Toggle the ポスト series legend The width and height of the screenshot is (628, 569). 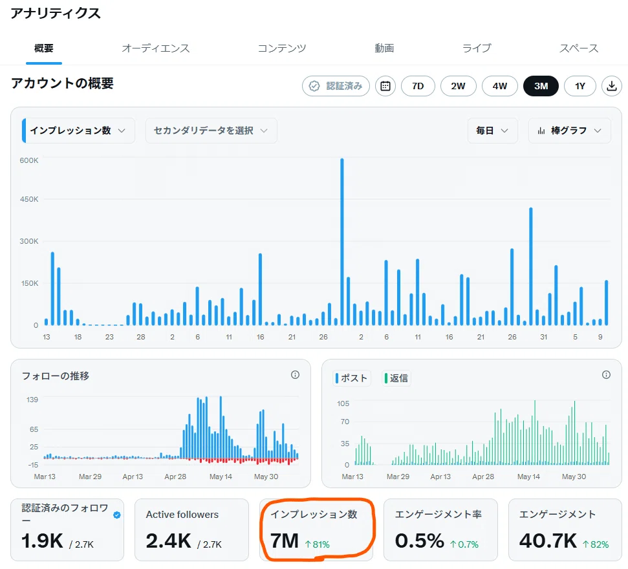click(x=351, y=378)
